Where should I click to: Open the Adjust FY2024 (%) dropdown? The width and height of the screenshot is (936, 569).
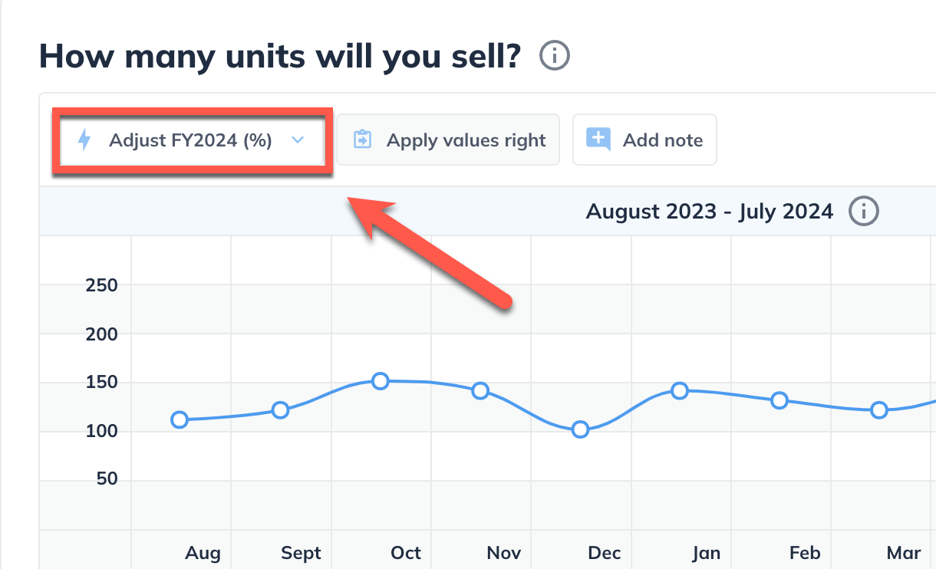pos(190,140)
